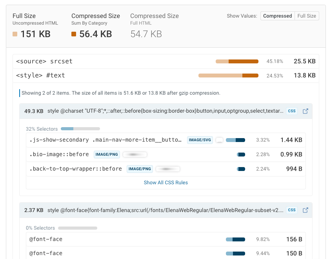Image resolution: width=331 pixels, height=259 pixels.
Task: Open the 49.3 KB style external link icon
Action: coord(306,112)
